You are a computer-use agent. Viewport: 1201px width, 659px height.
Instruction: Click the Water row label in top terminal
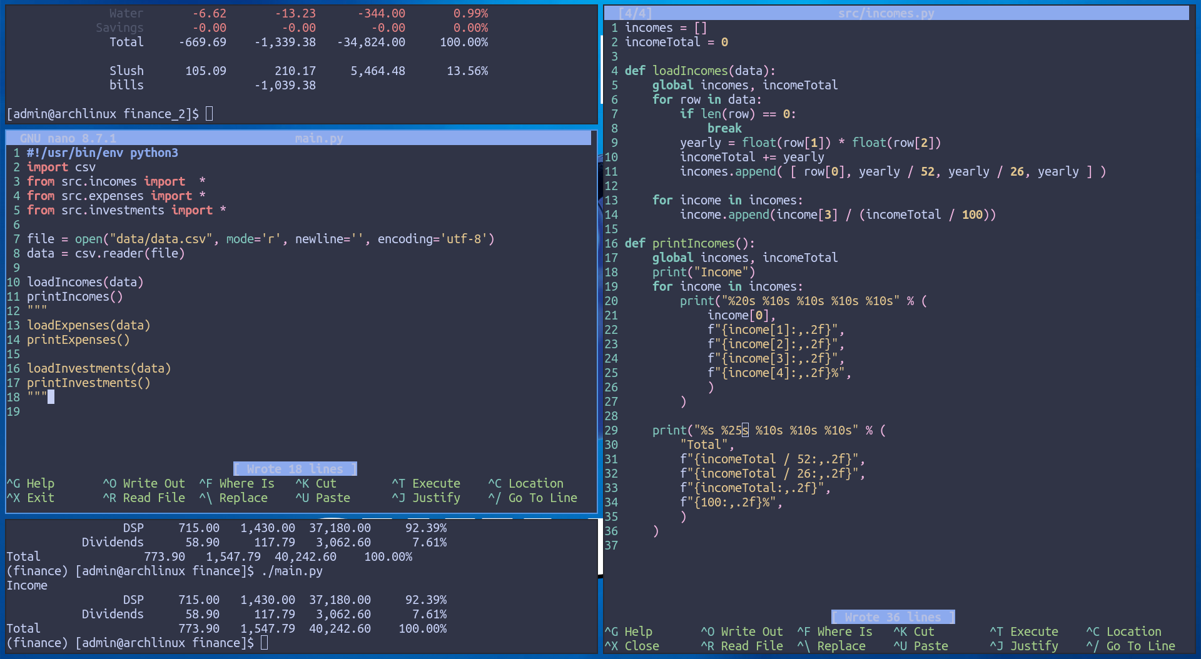click(126, 13)
